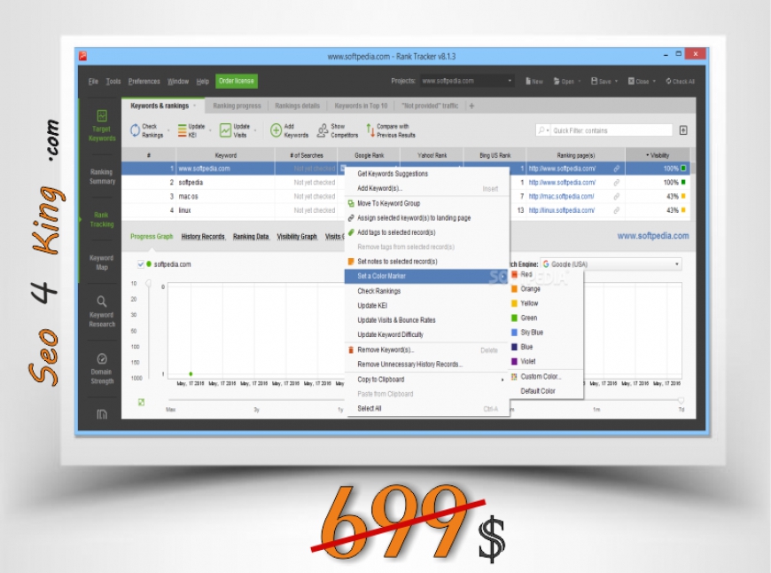The width and height of the screenshot is (771, 573).
Task: Open the History Records link
Action: [x=203, y=237]
